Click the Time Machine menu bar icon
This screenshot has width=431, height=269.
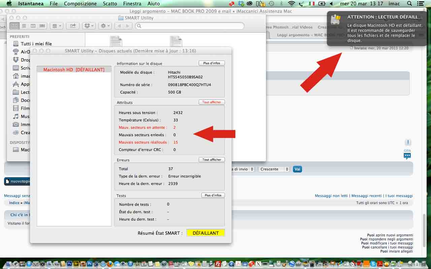271,4
